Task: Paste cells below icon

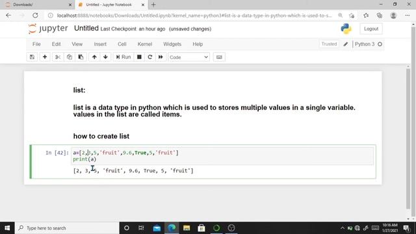Action: 81,57
